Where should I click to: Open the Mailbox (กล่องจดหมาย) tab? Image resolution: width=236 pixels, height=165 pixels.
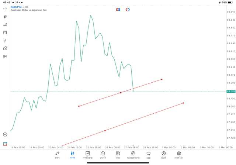tap(133, 155)
